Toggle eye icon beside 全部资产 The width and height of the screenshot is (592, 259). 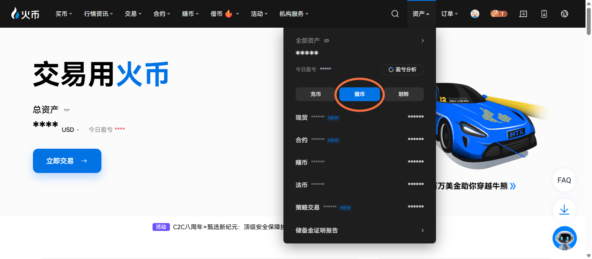coord(327,41)
